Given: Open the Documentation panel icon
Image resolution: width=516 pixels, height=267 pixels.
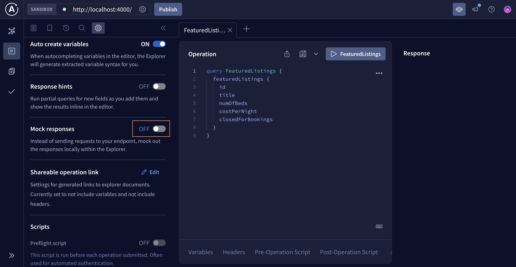Looking at the screenshot, I should pos(34,28).
